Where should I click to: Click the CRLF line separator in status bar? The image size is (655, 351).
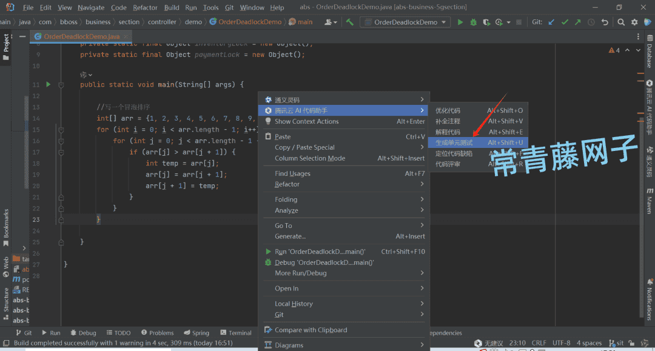click(x=539, y=343)
